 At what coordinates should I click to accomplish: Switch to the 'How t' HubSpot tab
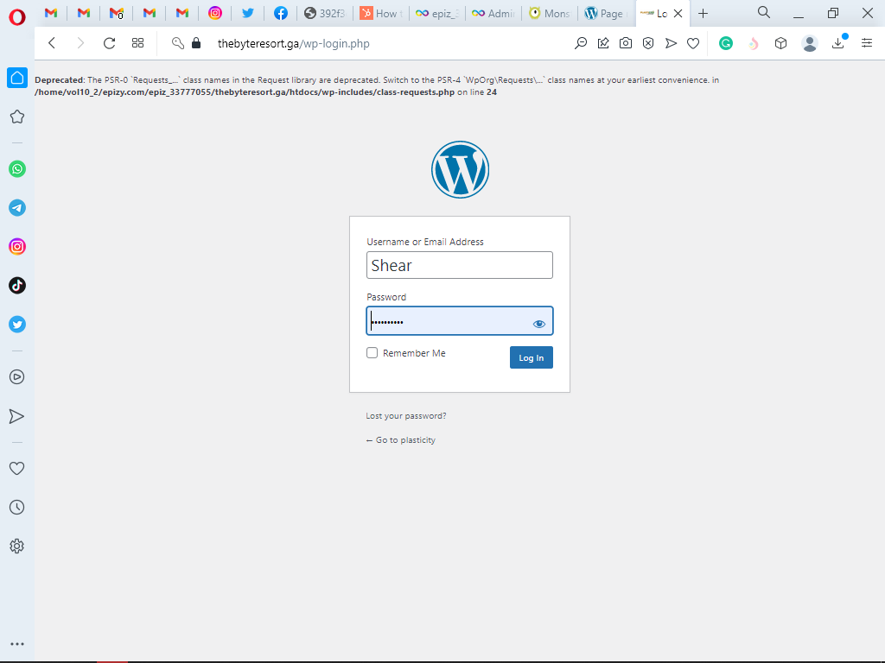click(x=379, y=13)
